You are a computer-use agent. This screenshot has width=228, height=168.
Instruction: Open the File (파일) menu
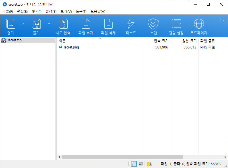click(x=8, y=11)
